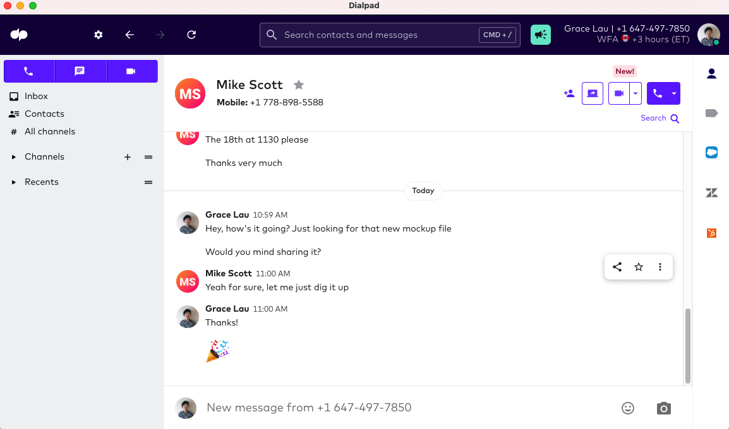
Task: Click Grace Lau's name at 11:00 AM message
Action: (227, 309)
